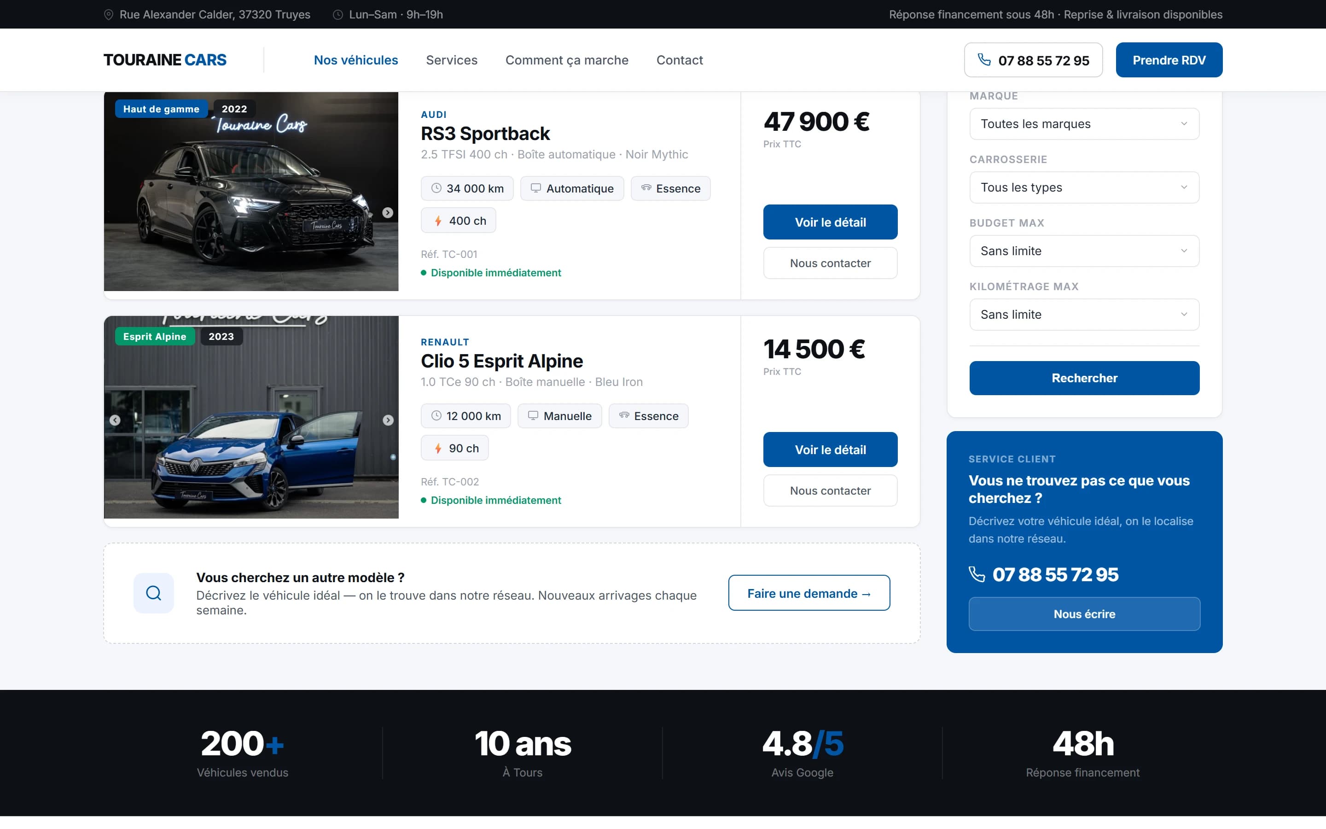Open Comment ça marche page
This screenshot has width=1326, height=829.
coord(567,60)
